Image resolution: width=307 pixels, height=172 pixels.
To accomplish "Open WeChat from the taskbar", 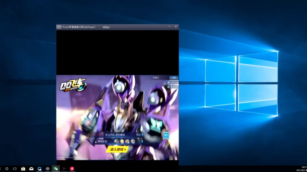I will [x=56, y=169].
